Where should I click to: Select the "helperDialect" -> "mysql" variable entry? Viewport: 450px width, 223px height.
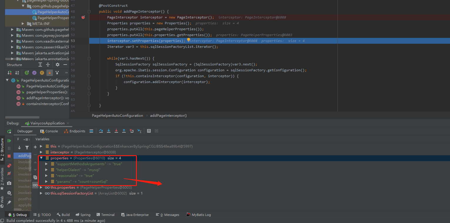coord(78,170)
